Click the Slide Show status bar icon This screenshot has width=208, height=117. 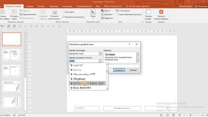point(180,115)
